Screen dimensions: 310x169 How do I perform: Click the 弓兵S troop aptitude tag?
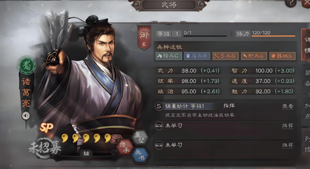[x=225, y=56]
